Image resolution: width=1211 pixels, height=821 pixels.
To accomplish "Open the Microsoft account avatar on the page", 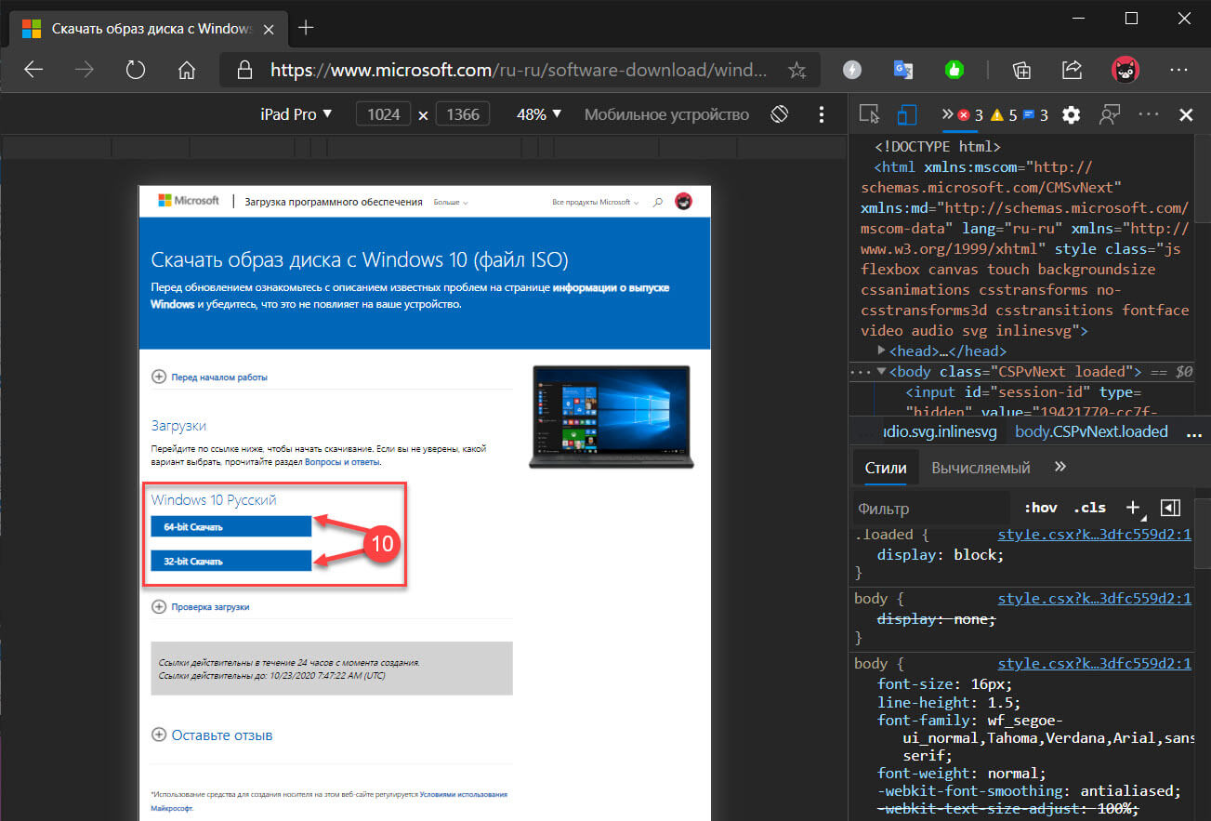I will [683, 201].
